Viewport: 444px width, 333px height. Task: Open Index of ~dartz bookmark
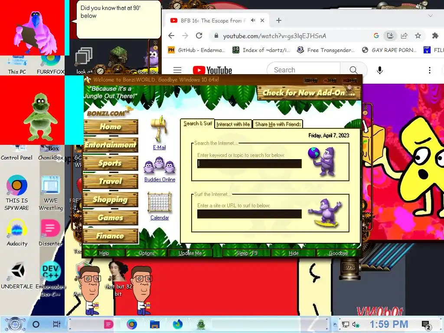pos(261,50)
